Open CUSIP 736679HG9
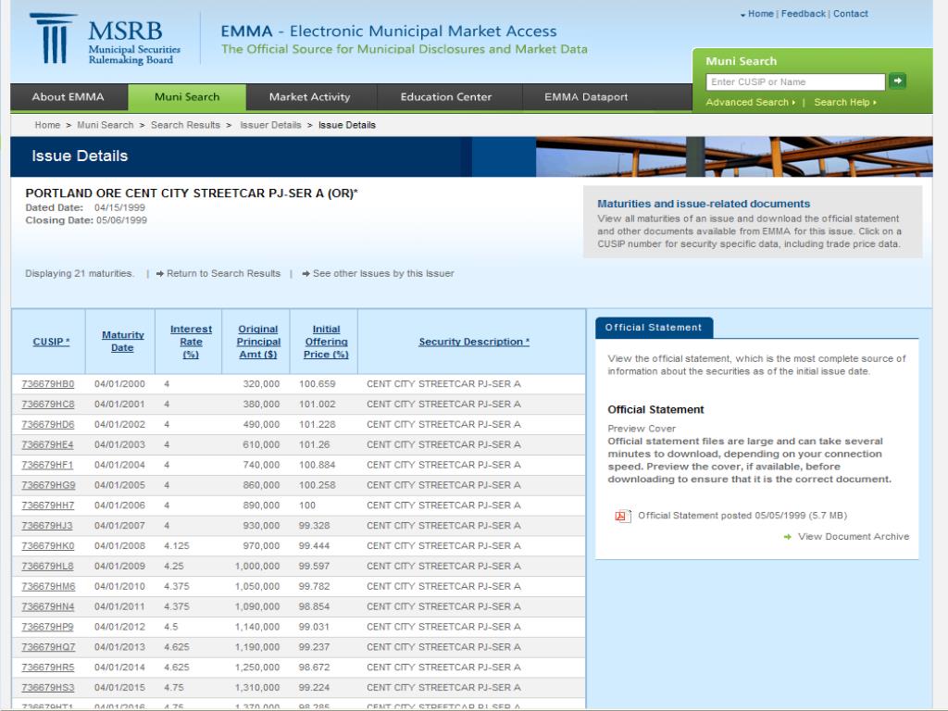 48,485
